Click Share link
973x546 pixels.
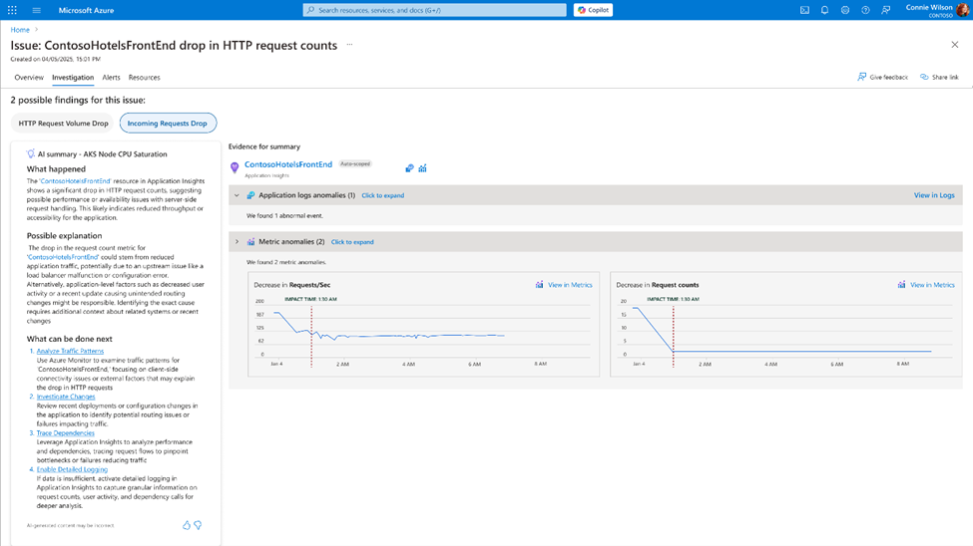(939, 77)
